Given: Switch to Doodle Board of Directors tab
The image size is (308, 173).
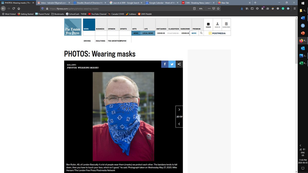Looking at the screenshot, I should tap(90, 3).
